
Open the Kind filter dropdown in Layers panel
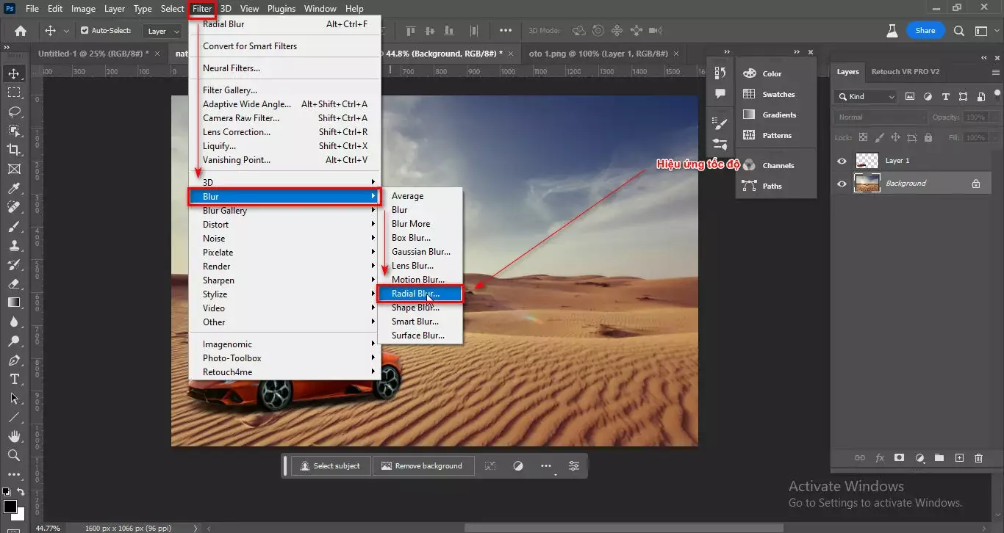pos(864,96)
